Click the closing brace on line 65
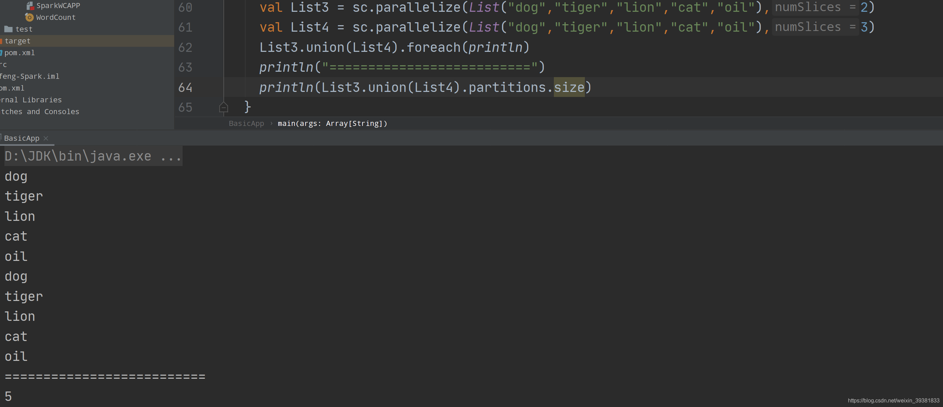The height and width of the screenshot is (407, 943). coord(248,107)
